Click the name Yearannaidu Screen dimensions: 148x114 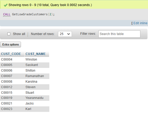coord(34,98)
